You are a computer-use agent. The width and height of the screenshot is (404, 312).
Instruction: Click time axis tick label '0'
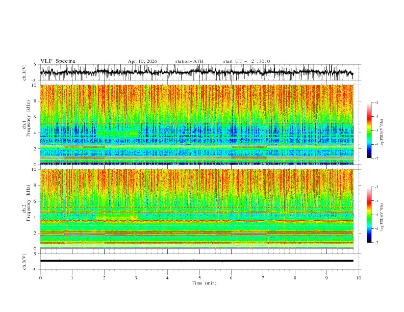(x=40, y=278)
